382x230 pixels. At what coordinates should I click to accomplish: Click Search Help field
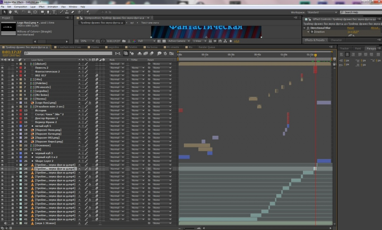click(361, 12)
